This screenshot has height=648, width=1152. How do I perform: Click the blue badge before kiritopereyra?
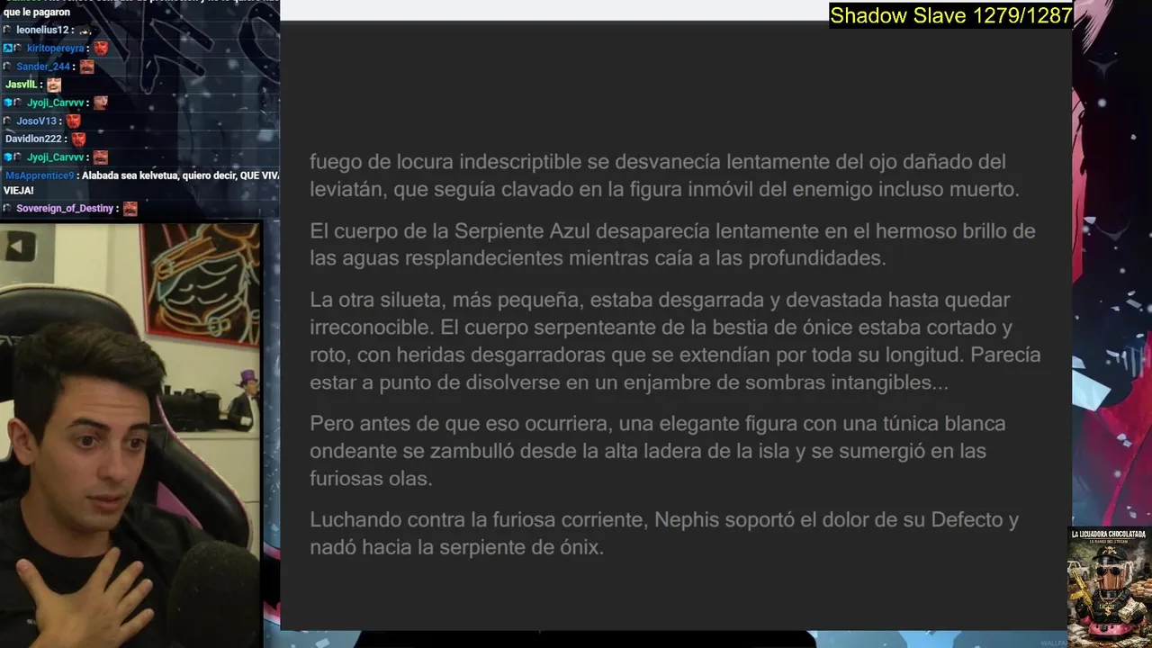pyautogui.click(x=8, y=49)
